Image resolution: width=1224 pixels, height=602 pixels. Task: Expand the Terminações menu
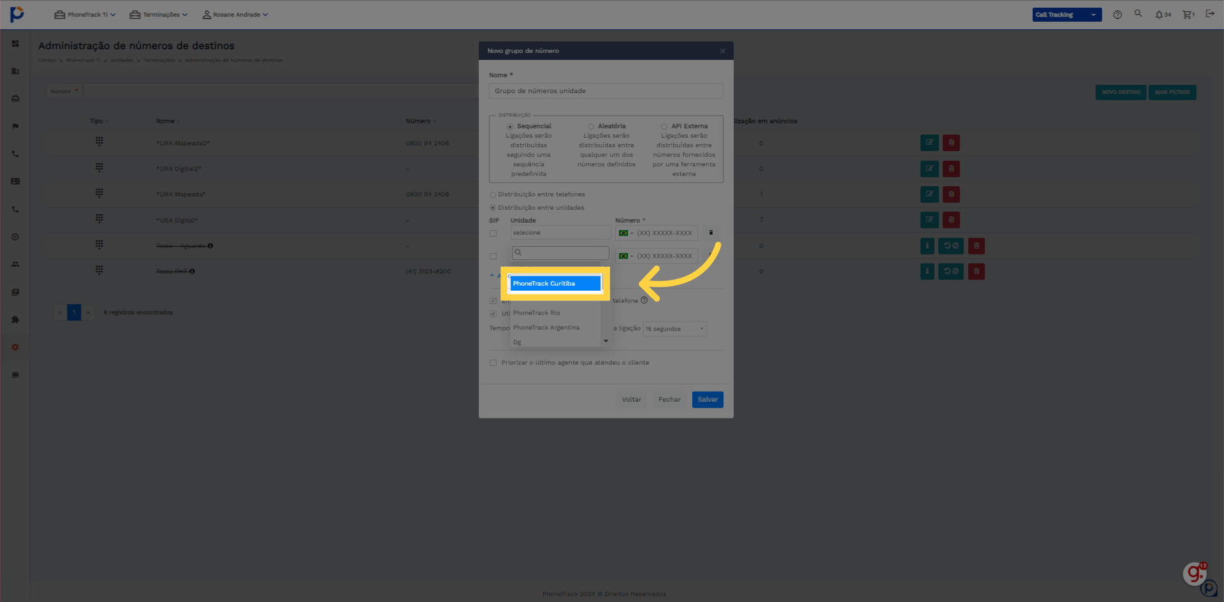[159, 15]
